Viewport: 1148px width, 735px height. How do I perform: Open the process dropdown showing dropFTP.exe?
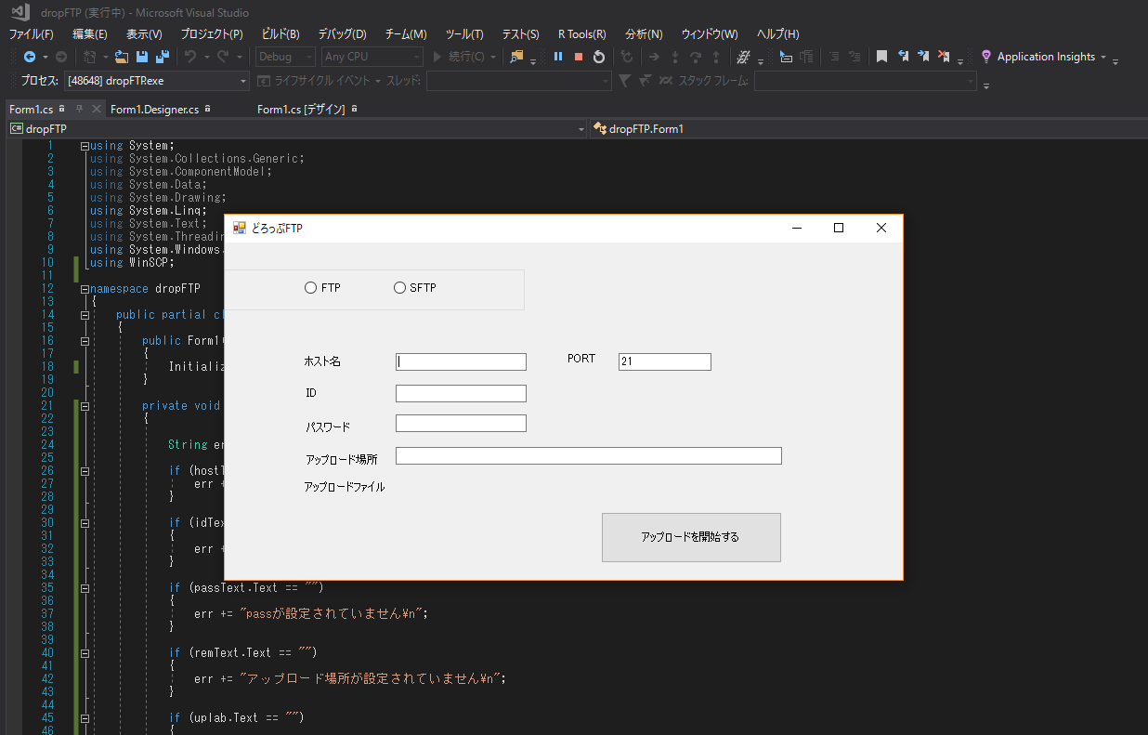pyautogui.click(x=158, y=81)
